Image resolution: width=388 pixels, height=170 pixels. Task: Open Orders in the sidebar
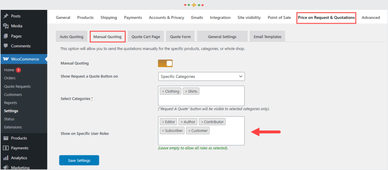[9, 78]
